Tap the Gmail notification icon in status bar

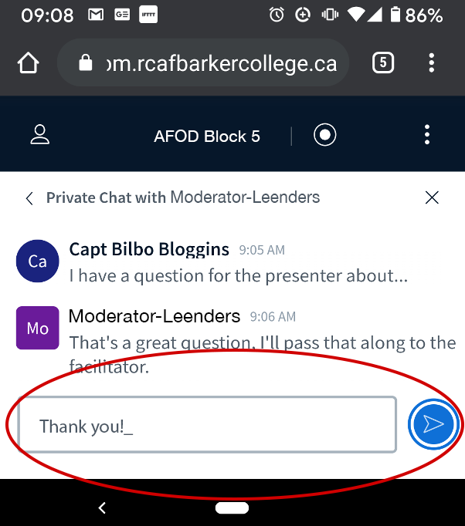click(96, 15)
